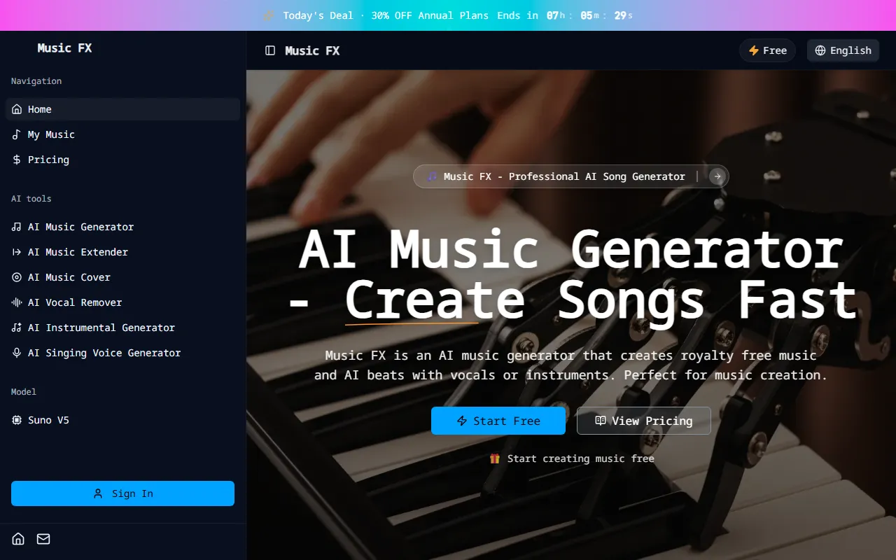Image resolution: width=896 pixels, height=560 pixels.
Task: Open the English language dropdown
Action: pos(843,50)
